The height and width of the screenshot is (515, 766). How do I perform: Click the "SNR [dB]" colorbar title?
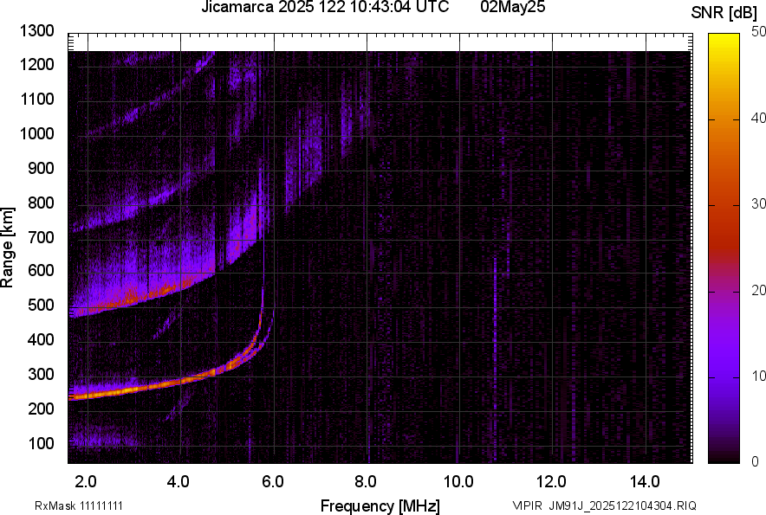(724, 13)
